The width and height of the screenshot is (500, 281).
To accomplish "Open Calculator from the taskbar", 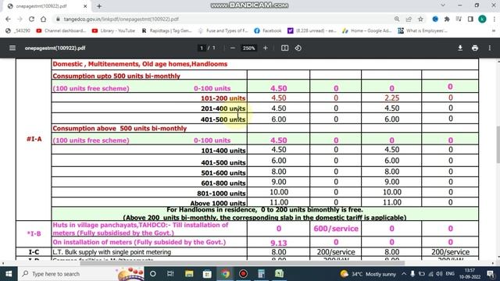I will coord(261,274).
